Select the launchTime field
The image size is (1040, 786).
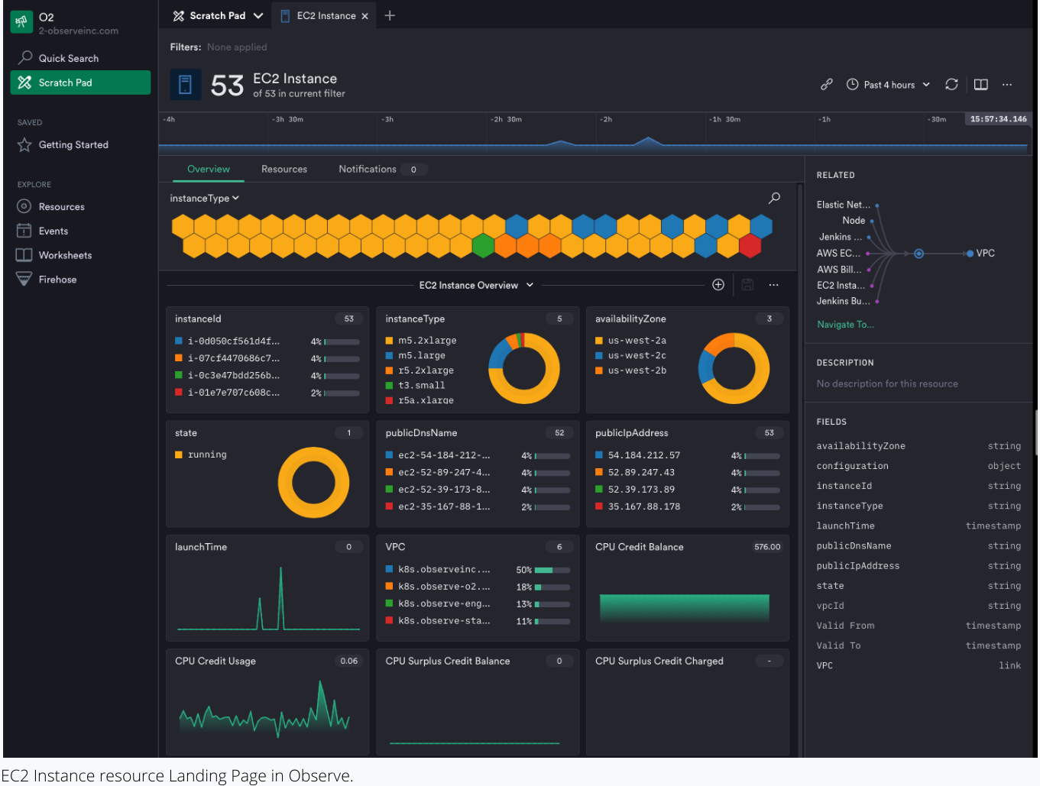point(919,526)
